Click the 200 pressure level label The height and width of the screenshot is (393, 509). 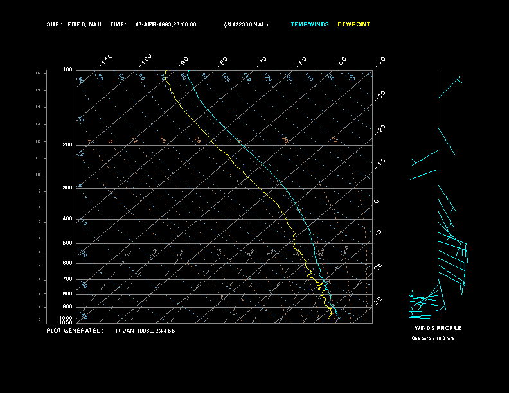coord(67,145)
